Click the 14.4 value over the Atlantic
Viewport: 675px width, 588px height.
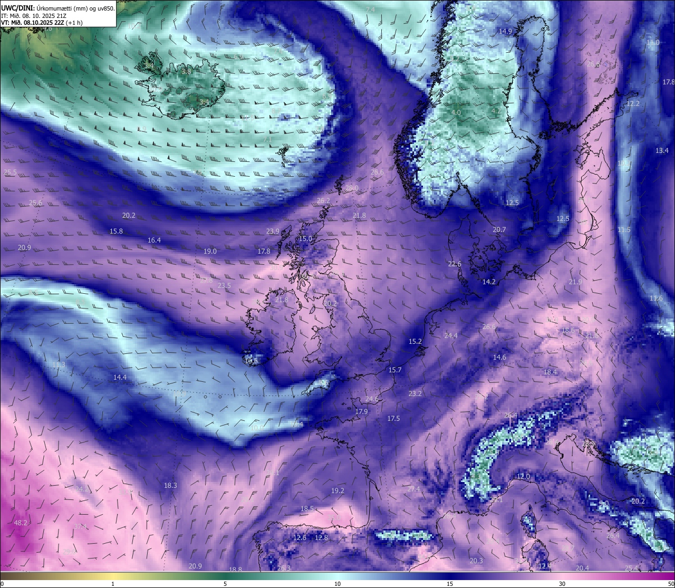(120, 378)
